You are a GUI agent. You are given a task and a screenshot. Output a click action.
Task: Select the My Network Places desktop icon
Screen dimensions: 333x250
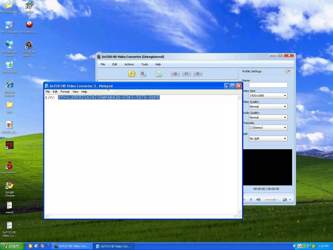coord(9,49)
